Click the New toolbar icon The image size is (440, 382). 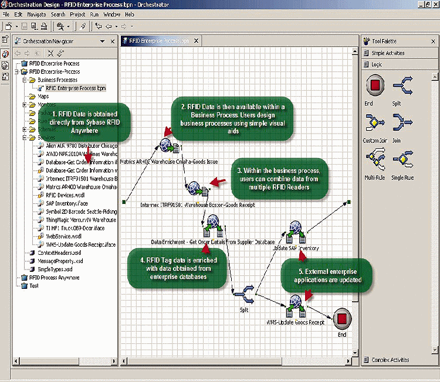pos(8,26)
